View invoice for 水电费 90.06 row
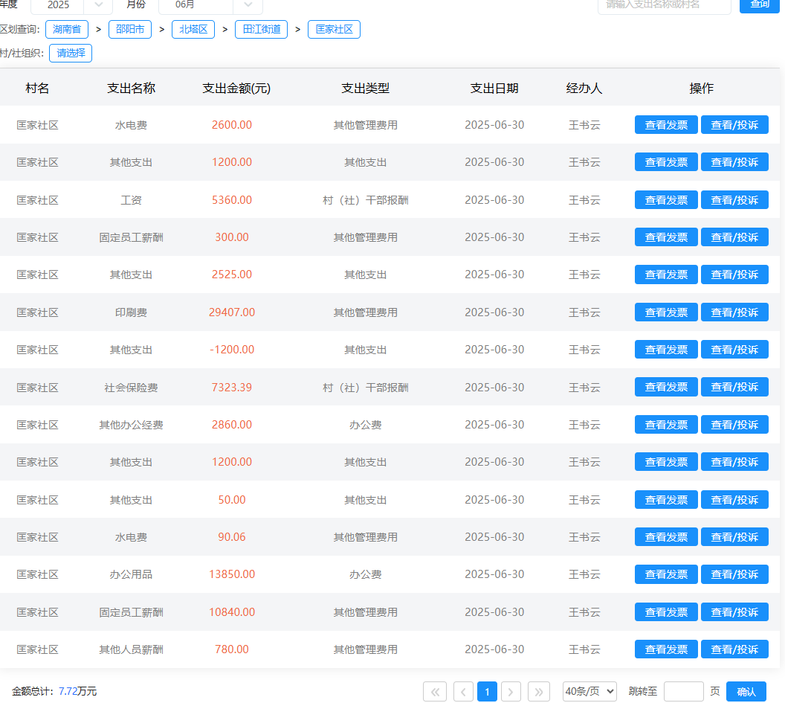The height and width of the screenshot is (703, 785). 666,536
